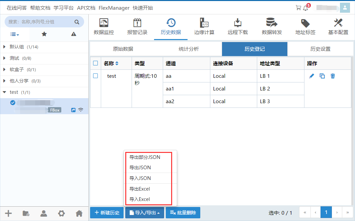Select all rows with header checkbox
The width and height of the screenshot is (355, 221).
click(95, 63)
